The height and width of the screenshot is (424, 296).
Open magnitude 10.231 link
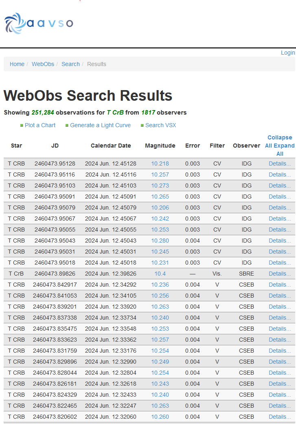pos(160,263)
